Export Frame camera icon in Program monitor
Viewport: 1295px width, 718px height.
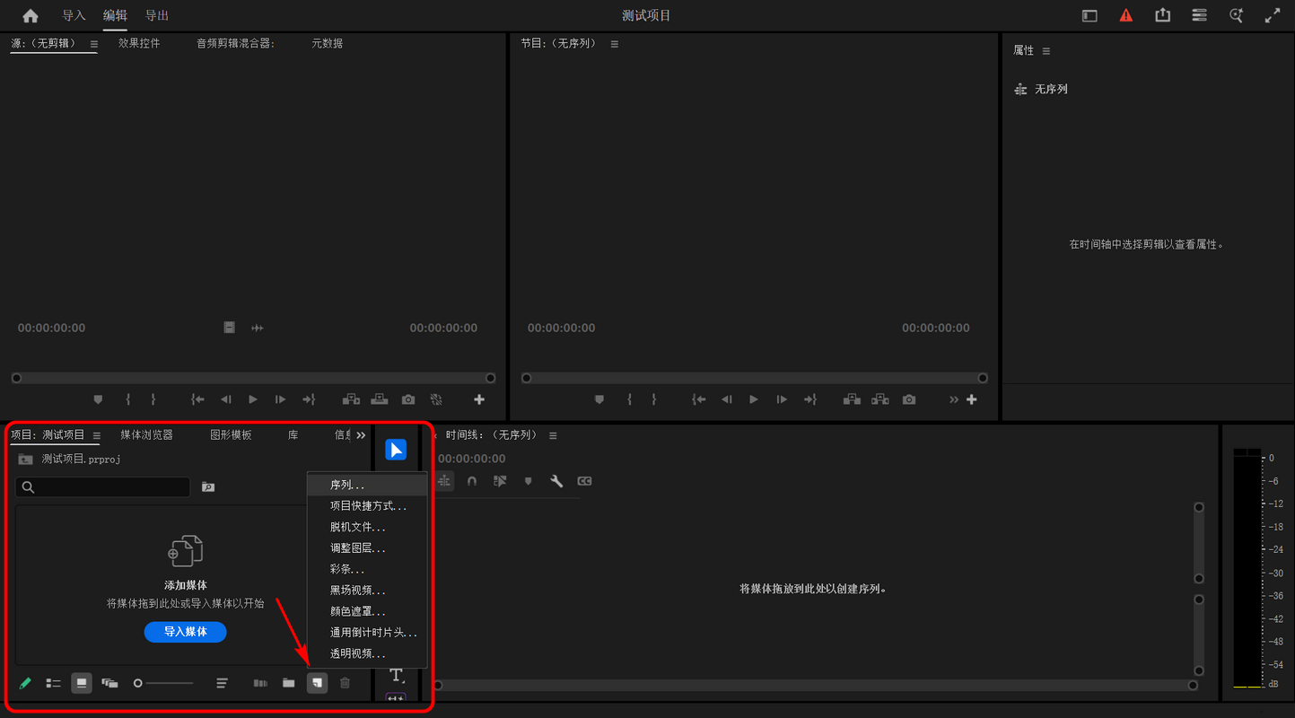(909, 399)
